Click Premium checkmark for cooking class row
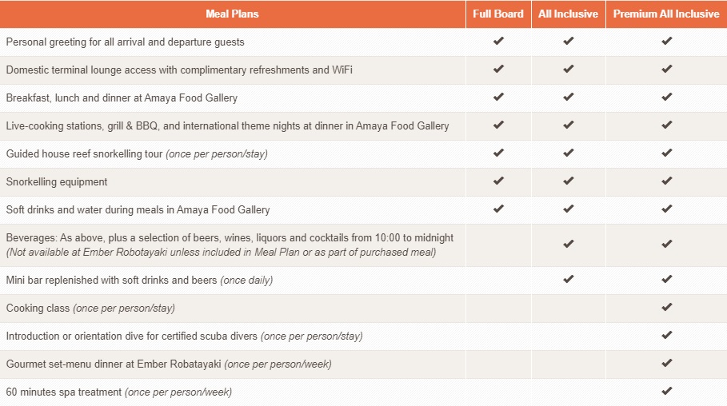This screenshot has width=727, height=406. pyautogui.click(x=666, y=308)
